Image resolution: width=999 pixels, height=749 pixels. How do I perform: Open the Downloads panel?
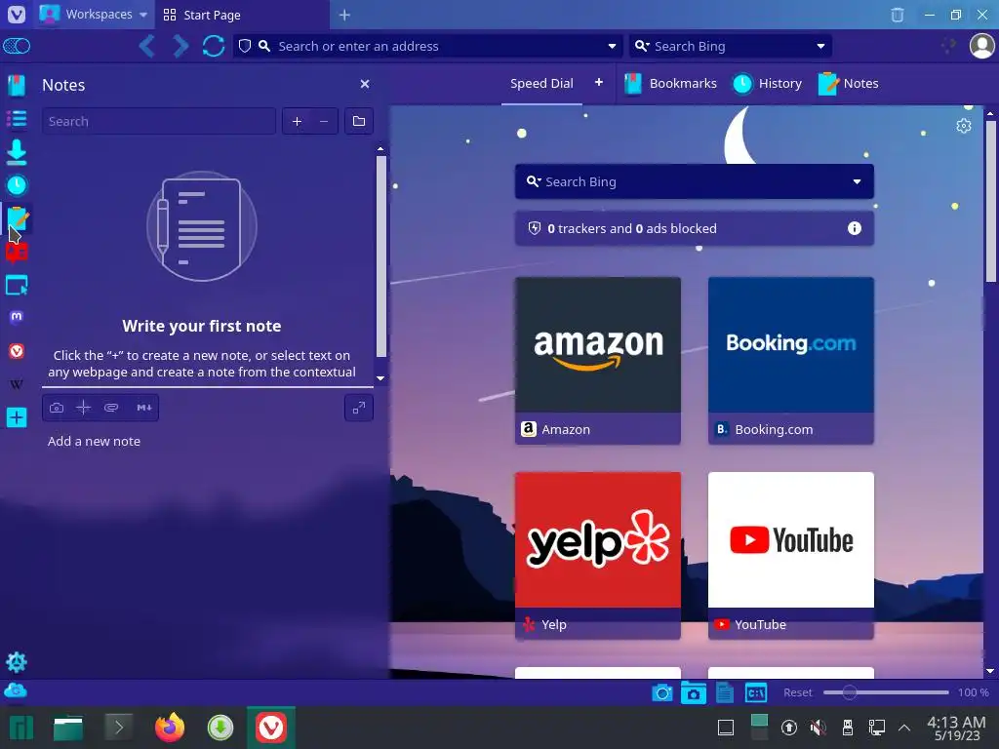tap(17, 152)
